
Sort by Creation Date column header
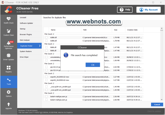point(134,30)
